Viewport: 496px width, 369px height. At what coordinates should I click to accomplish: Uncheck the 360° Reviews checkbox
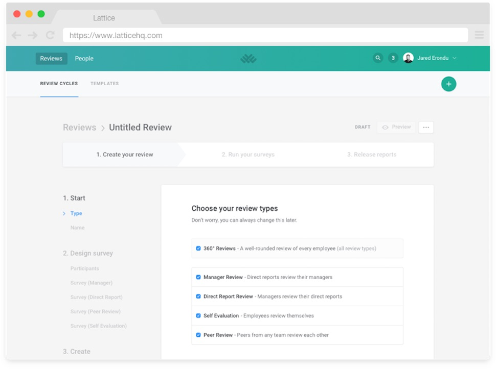(x=198, y=248)
